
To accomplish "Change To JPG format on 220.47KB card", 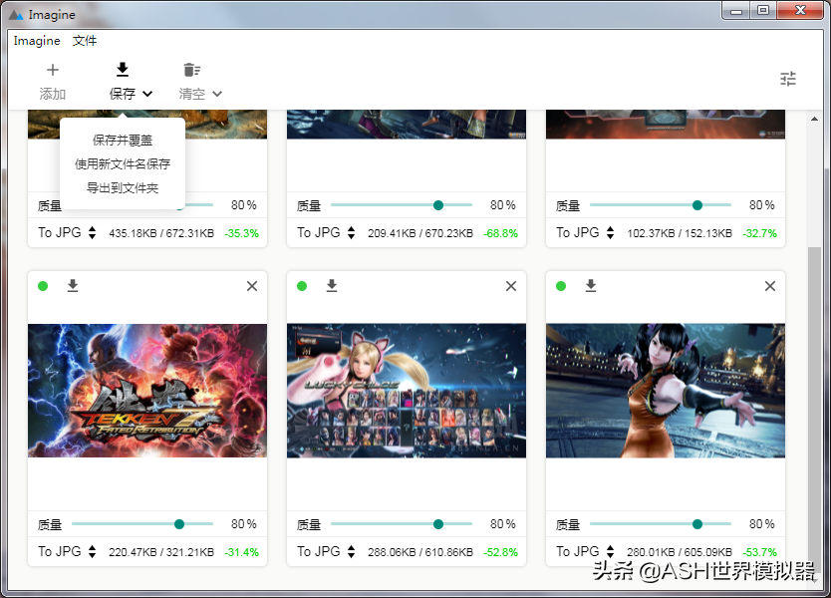I will coord(68,552).
